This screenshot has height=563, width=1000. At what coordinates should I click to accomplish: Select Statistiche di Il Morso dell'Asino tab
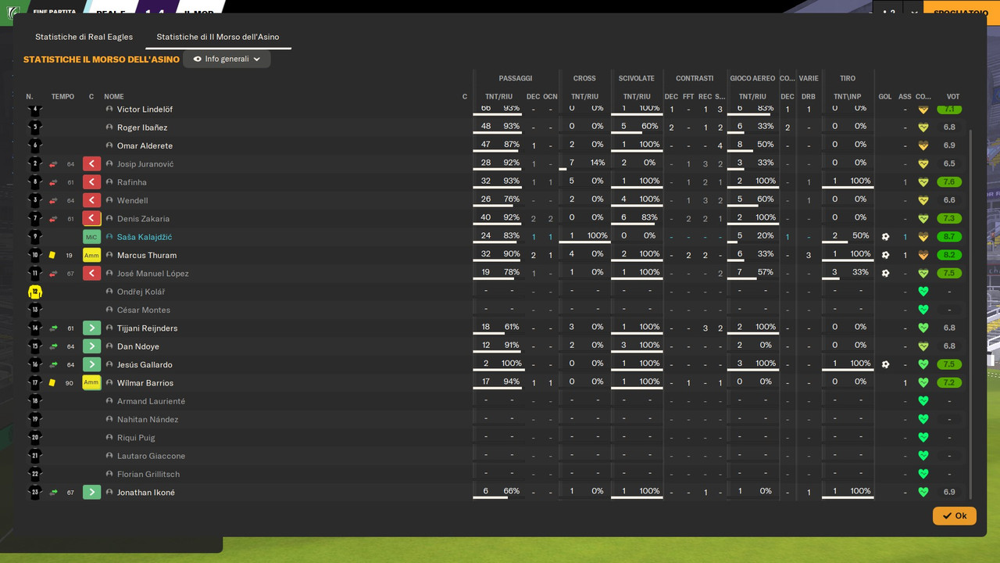218,37
